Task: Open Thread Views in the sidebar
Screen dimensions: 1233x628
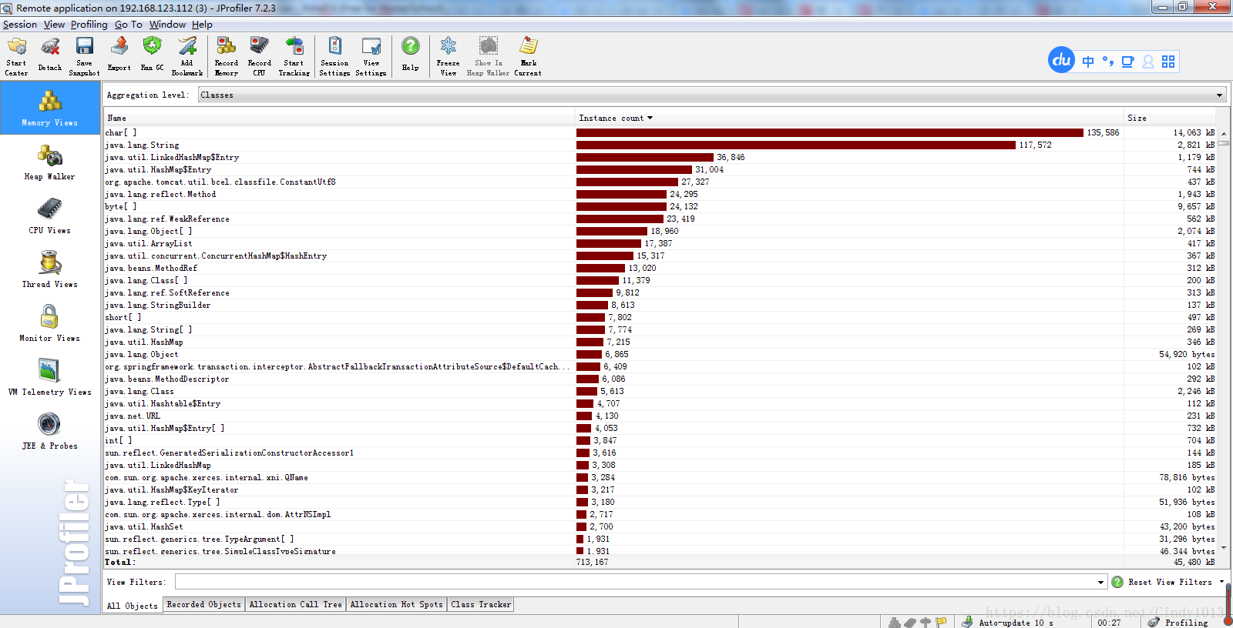Action: tap(50, 270)
